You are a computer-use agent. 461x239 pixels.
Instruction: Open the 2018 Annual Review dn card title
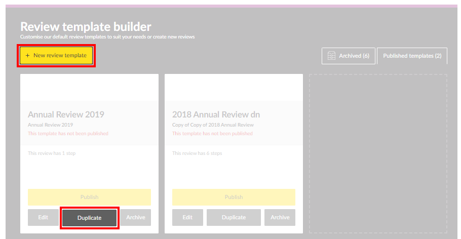coord(216,114)
